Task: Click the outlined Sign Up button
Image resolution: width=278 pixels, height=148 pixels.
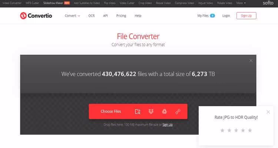Action: point(246,16)
